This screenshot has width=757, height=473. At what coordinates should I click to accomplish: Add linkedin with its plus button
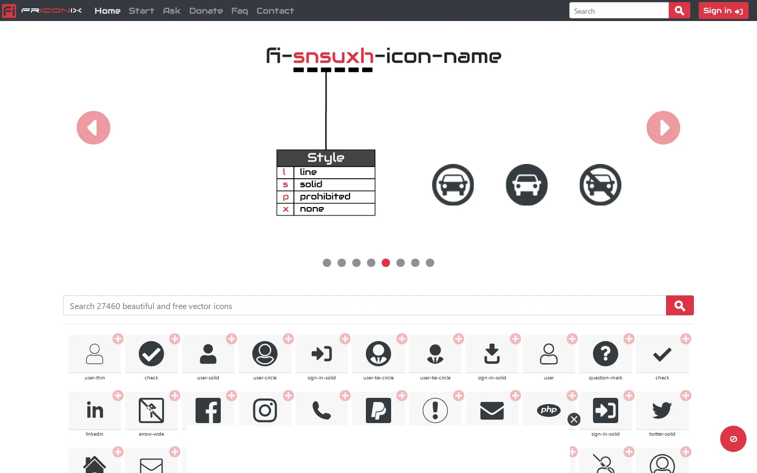(118, 396)
